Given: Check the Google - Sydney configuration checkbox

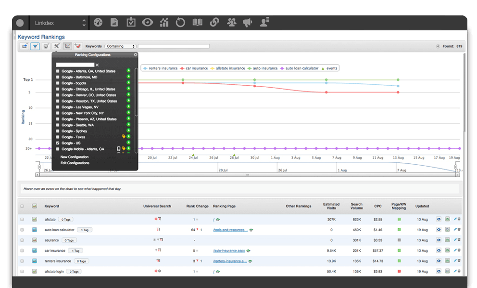Looking at the screenshot, I should 58,131.
